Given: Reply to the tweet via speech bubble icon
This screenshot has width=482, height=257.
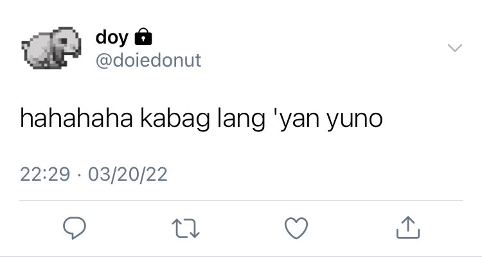Looking at the screenshot, I should (75, 228).
